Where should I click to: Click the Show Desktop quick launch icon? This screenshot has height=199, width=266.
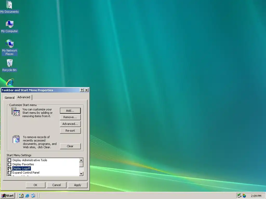pos(21,196)
